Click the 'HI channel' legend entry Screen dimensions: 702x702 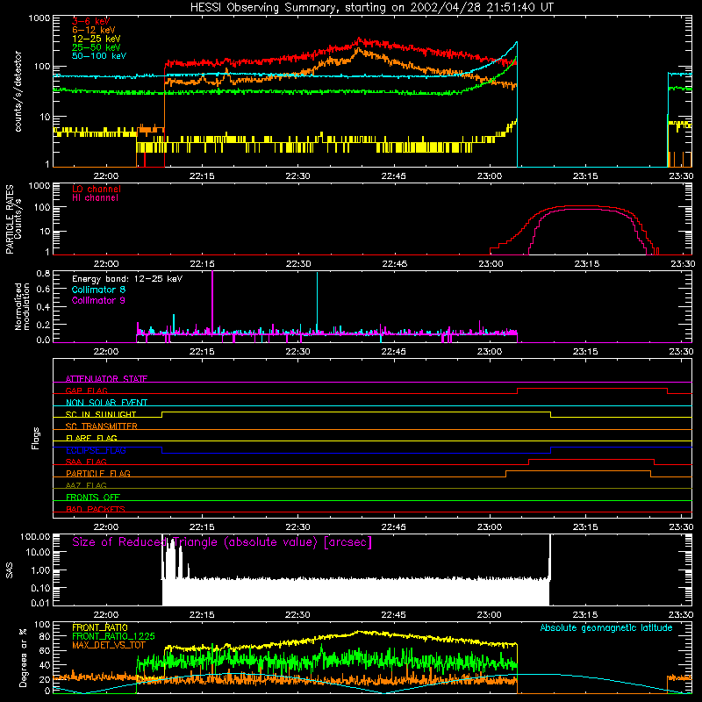[95, 198]
